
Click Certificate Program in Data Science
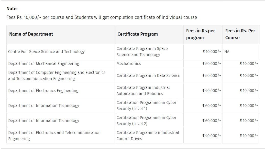click(148, 75)
